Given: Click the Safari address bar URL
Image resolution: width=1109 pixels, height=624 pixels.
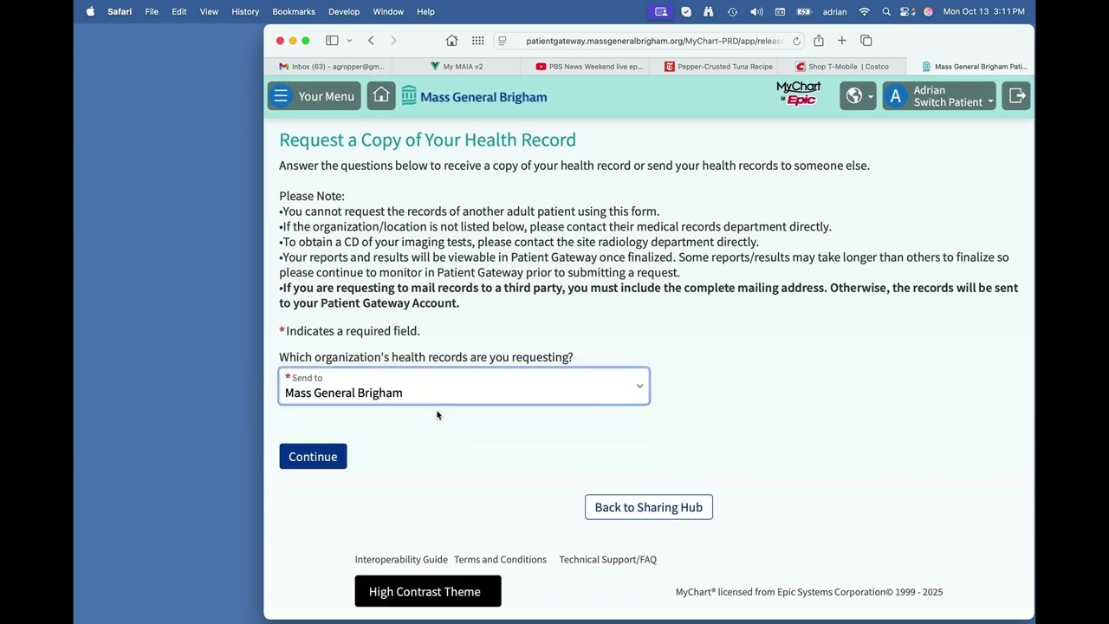Looking at the screenshot, I should pyautogui.click(x=654, y=41).
